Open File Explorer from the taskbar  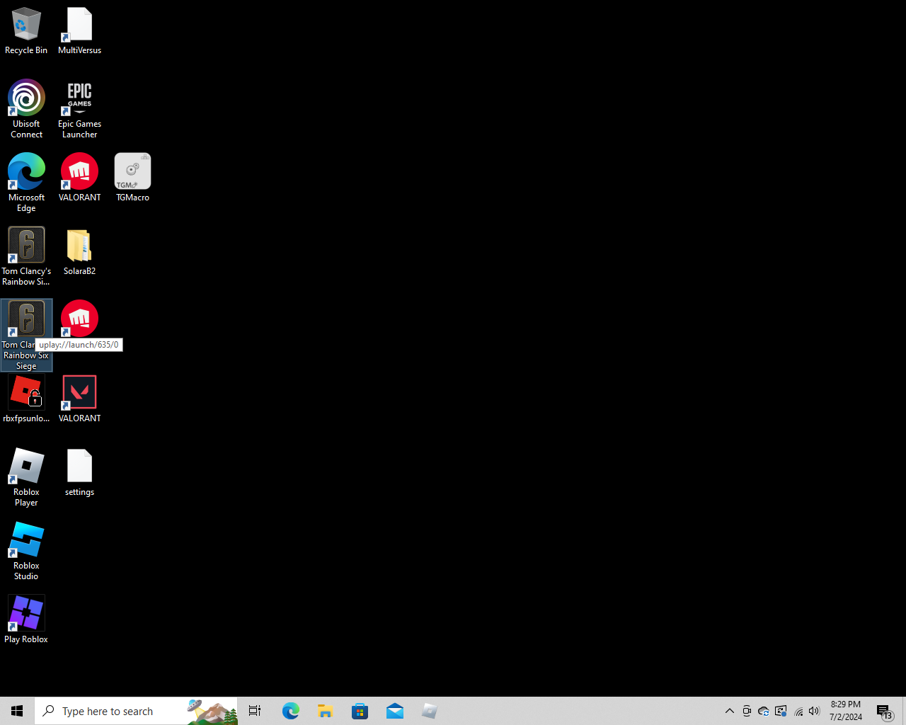(325, 711)
